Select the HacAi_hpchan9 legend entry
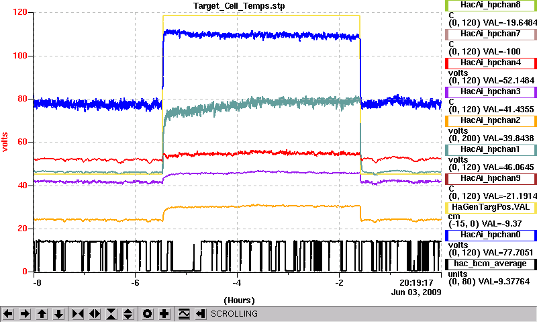Viewport: 537px width, 322px height. [x=491, y=179]
